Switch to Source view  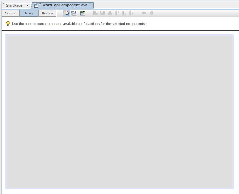pos(11,13)
